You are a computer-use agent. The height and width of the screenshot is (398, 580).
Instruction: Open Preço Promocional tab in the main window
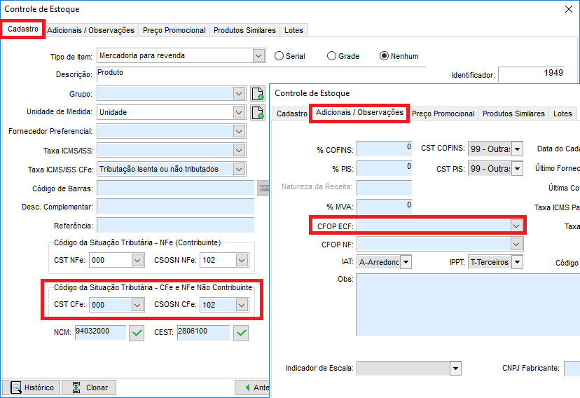coord(174,30)
